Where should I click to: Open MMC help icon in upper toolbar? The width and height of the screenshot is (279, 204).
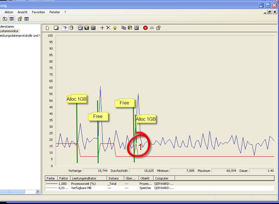point(20,19)
